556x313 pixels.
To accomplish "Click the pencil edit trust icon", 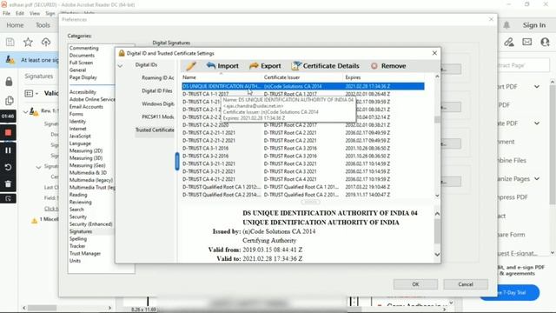I will pyautogui.click(x=191, y=66).
